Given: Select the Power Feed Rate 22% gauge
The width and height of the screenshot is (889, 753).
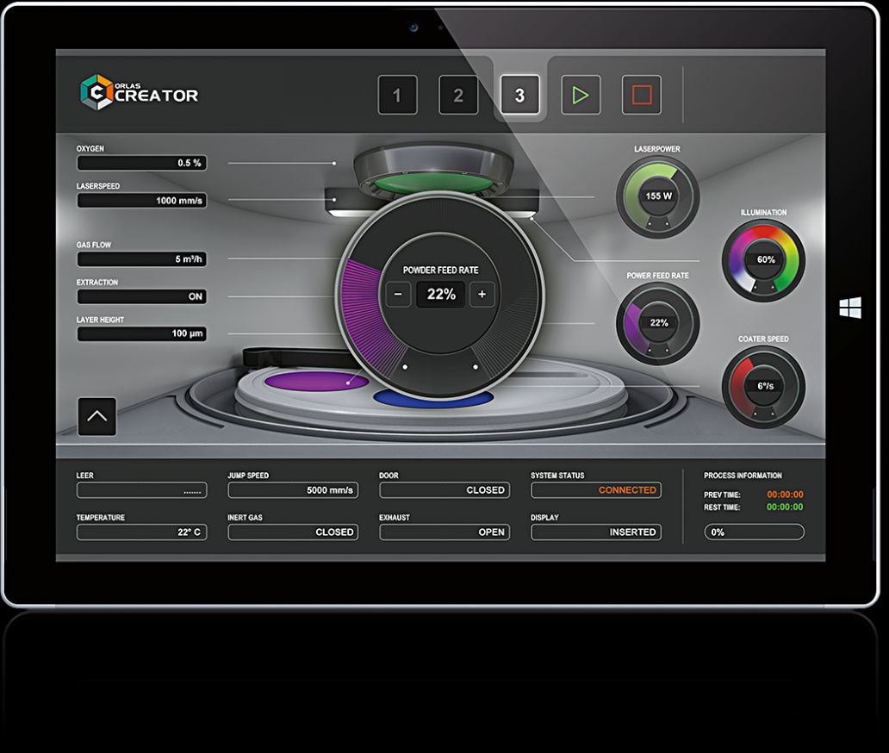Looking at the screenshot, I should pos(657,323).
